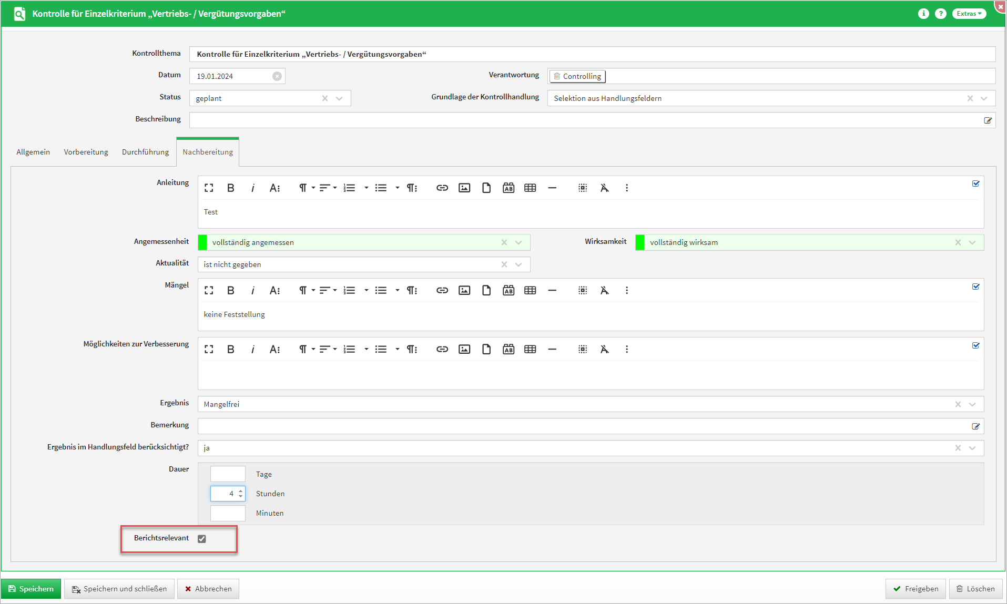Toggle checkbox at right of Anleitung editor
Screen dimensions: 1007x604
(975, 184)
